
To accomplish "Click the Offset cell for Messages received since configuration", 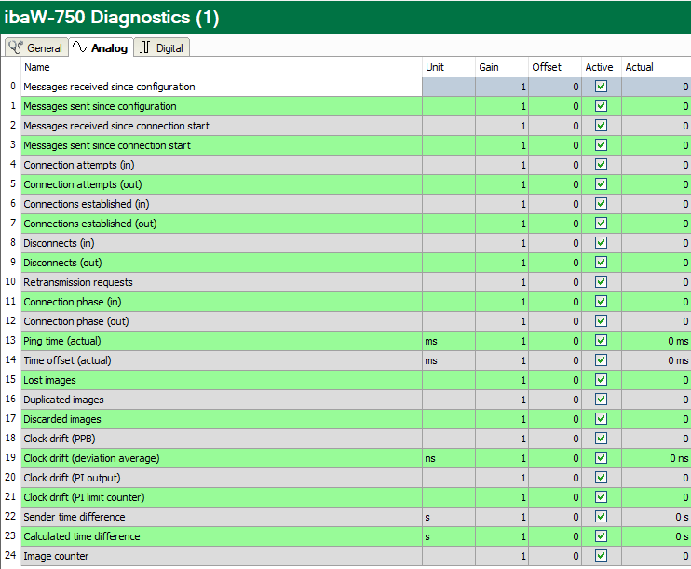I will [555, 87].
